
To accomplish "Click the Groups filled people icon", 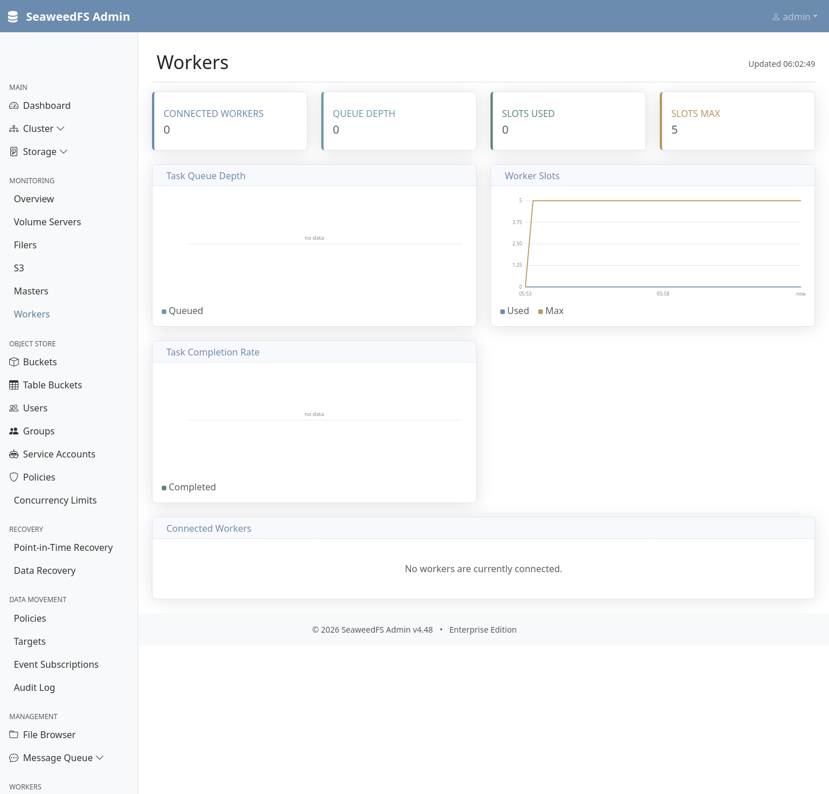I will click(x=14, y=431).
